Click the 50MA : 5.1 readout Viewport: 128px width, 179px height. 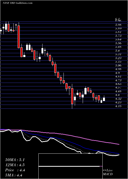(x=15, y=160)
